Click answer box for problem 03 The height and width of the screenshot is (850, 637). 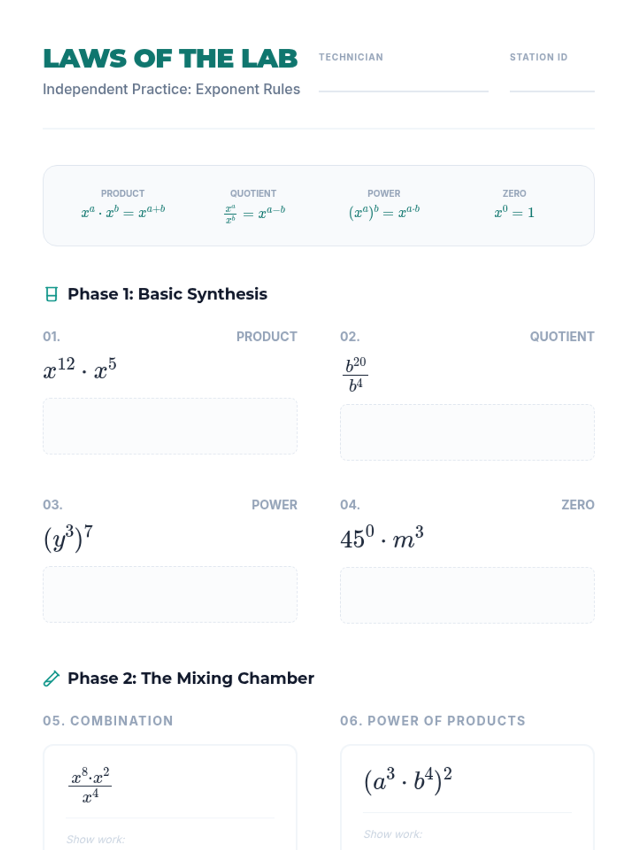(x=170, y=594)
